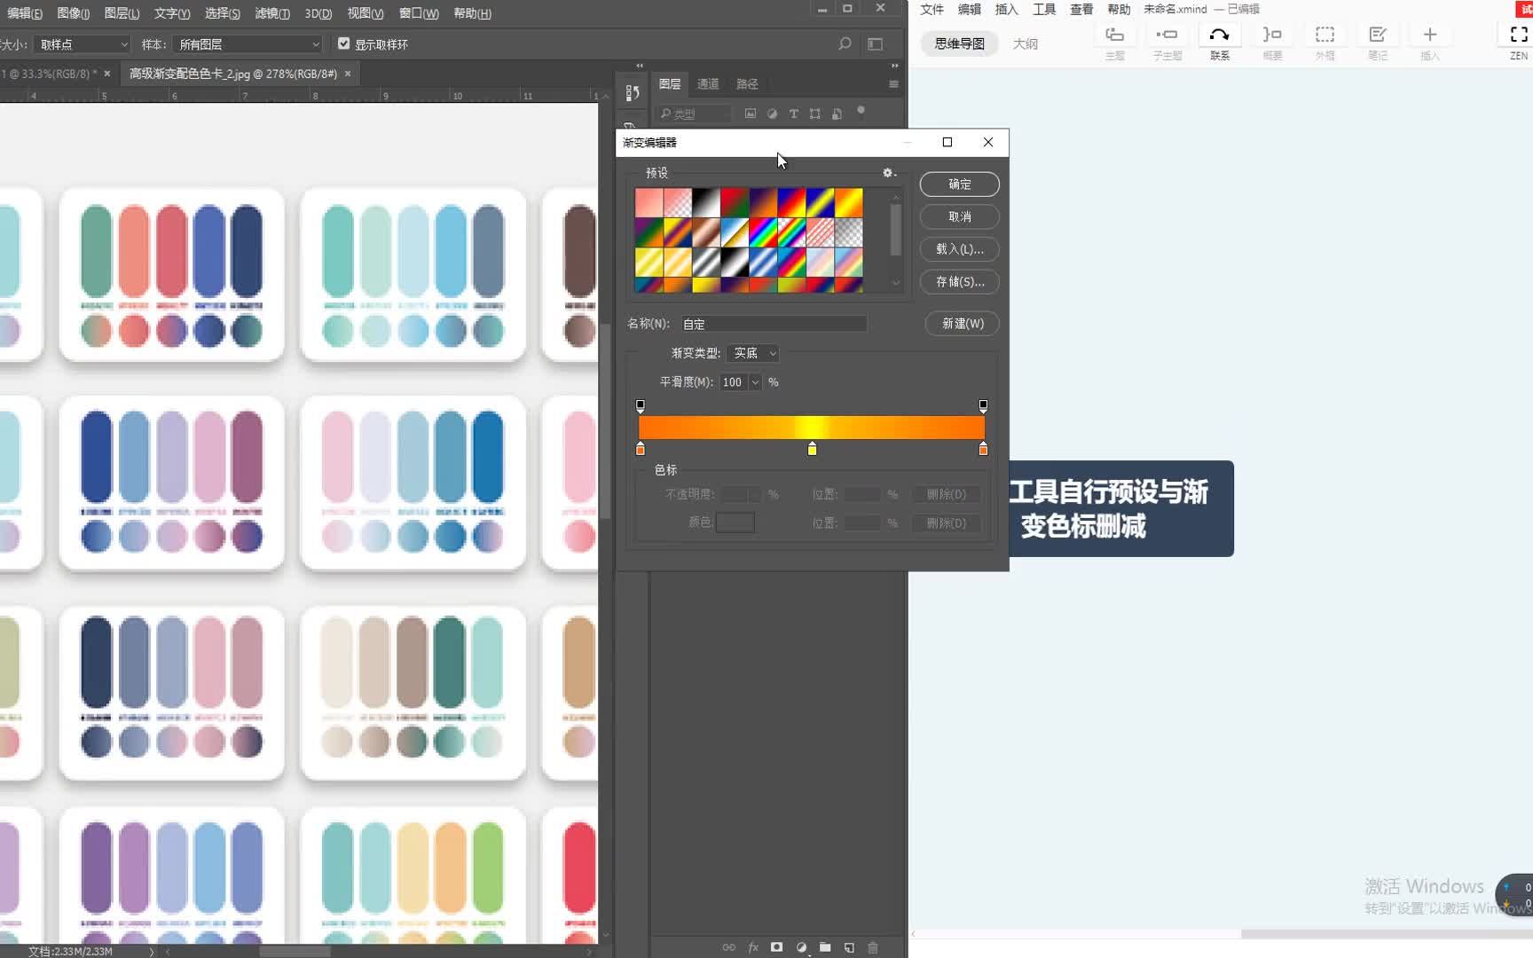
Task: Create a new group folder icon
Action: pyautogui.click(x=825, y=947)
